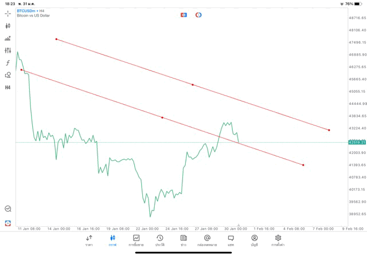Open การตั้งค่า settings tab

(278, 240)
